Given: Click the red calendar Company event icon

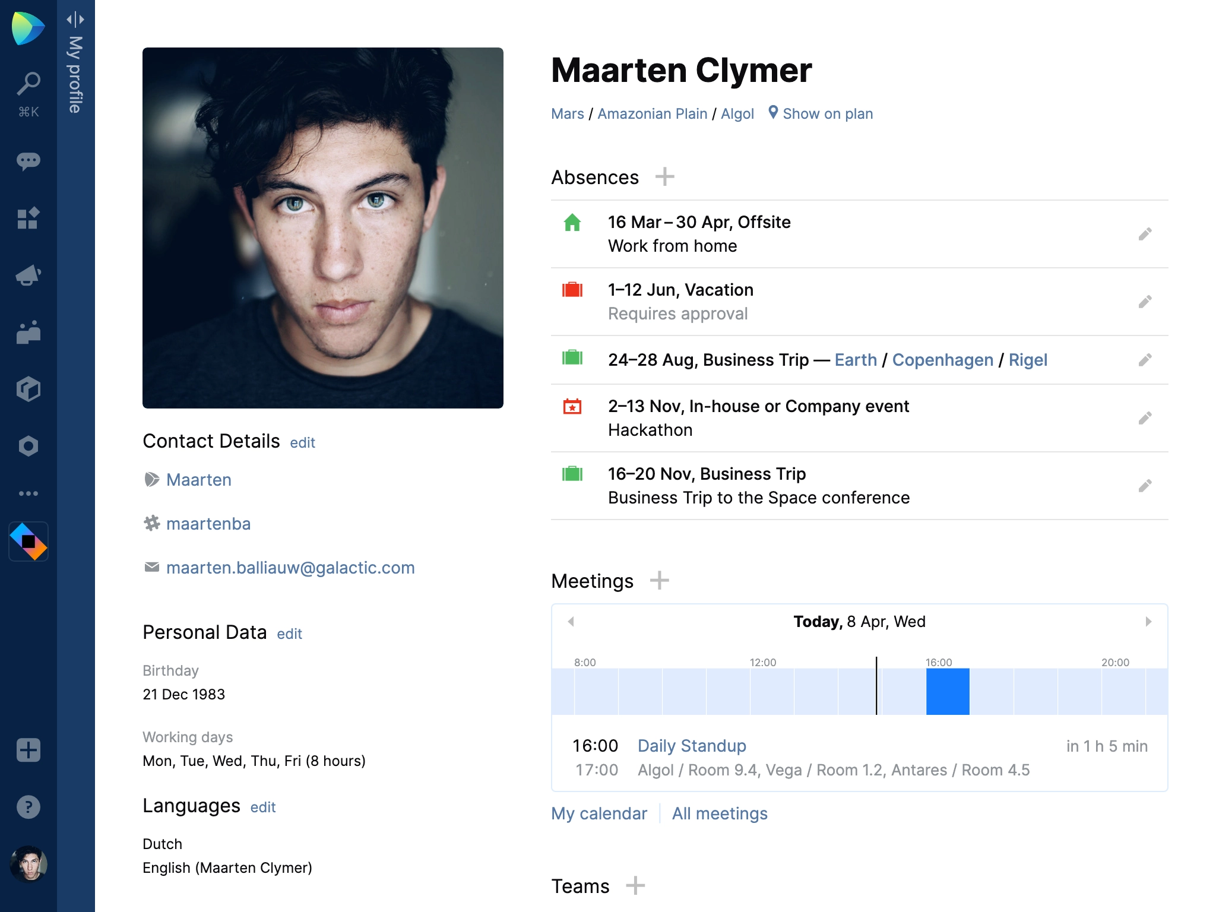Looking at the screenshot, I should (x=572, y=406).
